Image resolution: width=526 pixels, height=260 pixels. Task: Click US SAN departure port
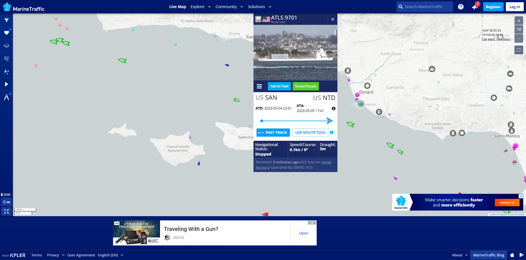[266, 97]
